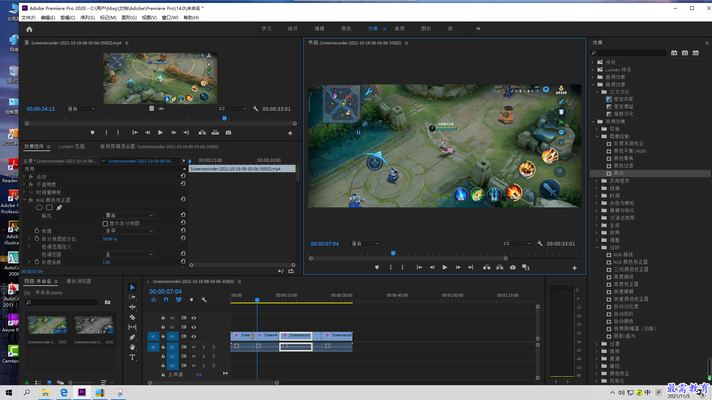Select the Razor tool
The width and height of the screenshot is (712, 400).
click(x=132, y=317)
